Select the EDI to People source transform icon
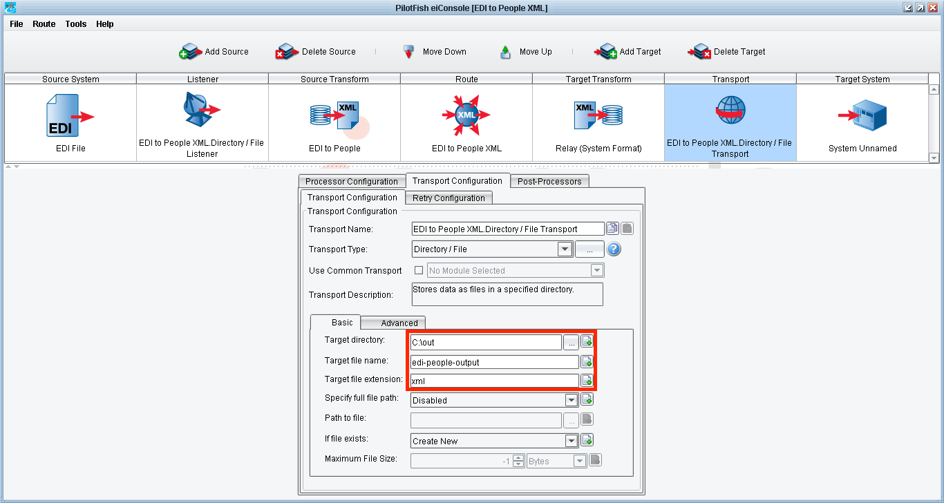This screenshot has height=503, width=944. pyautogui.click(x=334, y=115)
